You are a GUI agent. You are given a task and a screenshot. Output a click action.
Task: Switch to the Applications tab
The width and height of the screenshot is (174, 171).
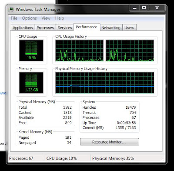point(23,27)
